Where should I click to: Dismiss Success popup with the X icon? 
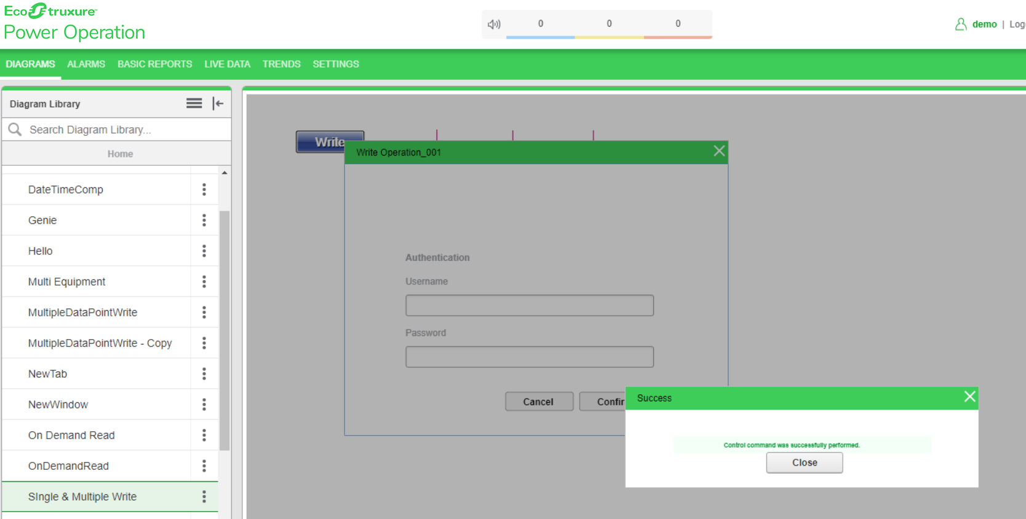[x=969, y=397]
